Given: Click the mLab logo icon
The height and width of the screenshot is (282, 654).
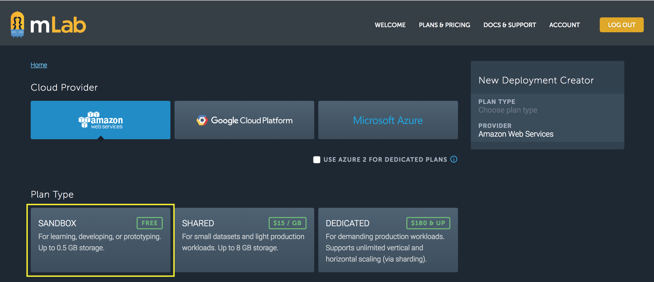Looking at the screenshot, I should (17, 25).
